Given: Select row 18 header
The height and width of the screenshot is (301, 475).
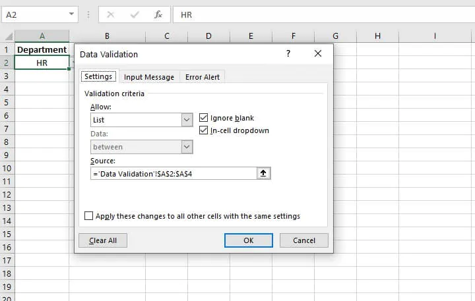Looking at the screenshot, I should click(7, 273).
